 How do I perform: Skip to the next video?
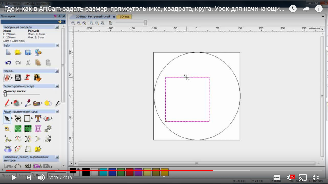(28, 178)
